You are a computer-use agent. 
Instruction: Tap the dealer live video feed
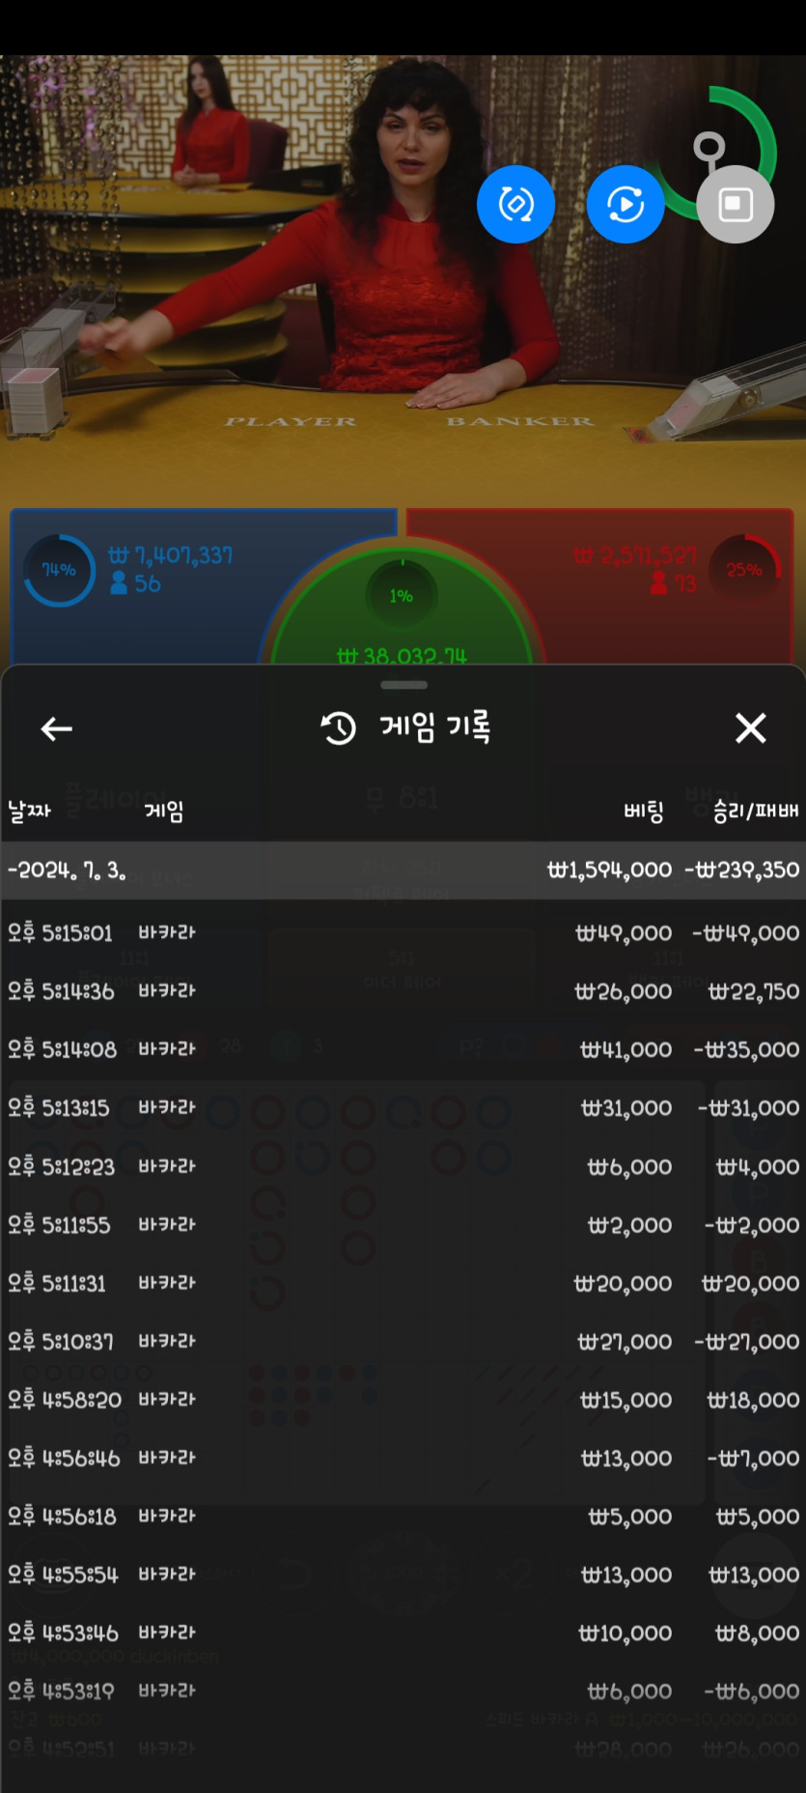[x=403, y=280]
